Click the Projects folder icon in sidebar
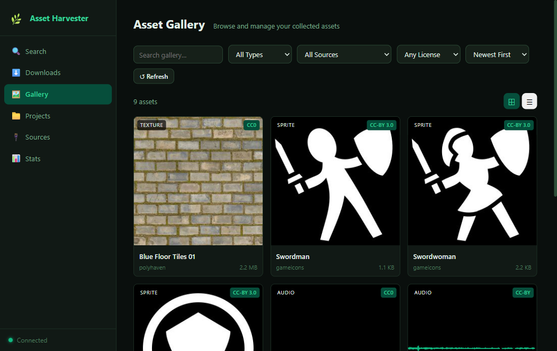This screenshot has width=557, height=351. coord(16,116)
